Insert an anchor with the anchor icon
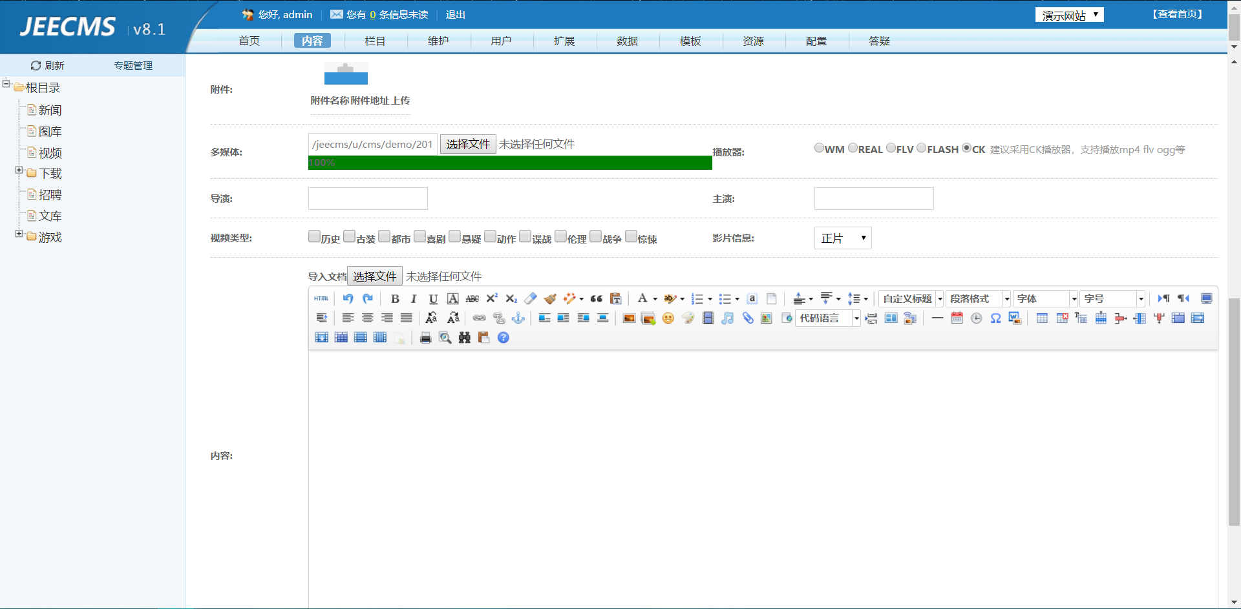This screenshot has width=1241, height=609. 518,318
